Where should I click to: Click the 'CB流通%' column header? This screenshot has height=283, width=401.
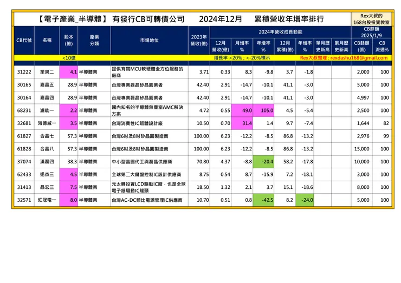[382, 46]
